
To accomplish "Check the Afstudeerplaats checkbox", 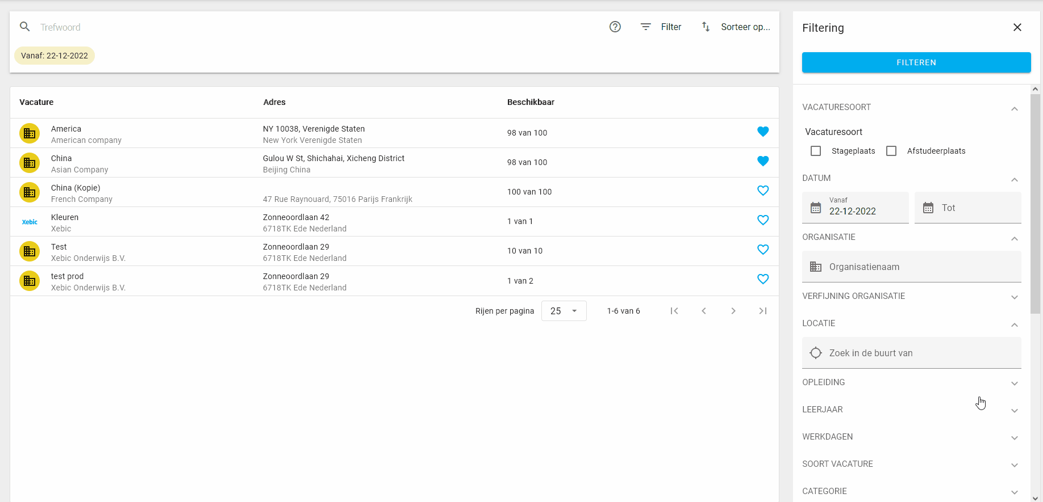I will click(891, 151).
